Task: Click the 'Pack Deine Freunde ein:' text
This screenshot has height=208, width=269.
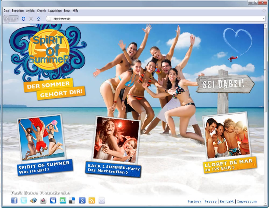Action: pos(41,193)
